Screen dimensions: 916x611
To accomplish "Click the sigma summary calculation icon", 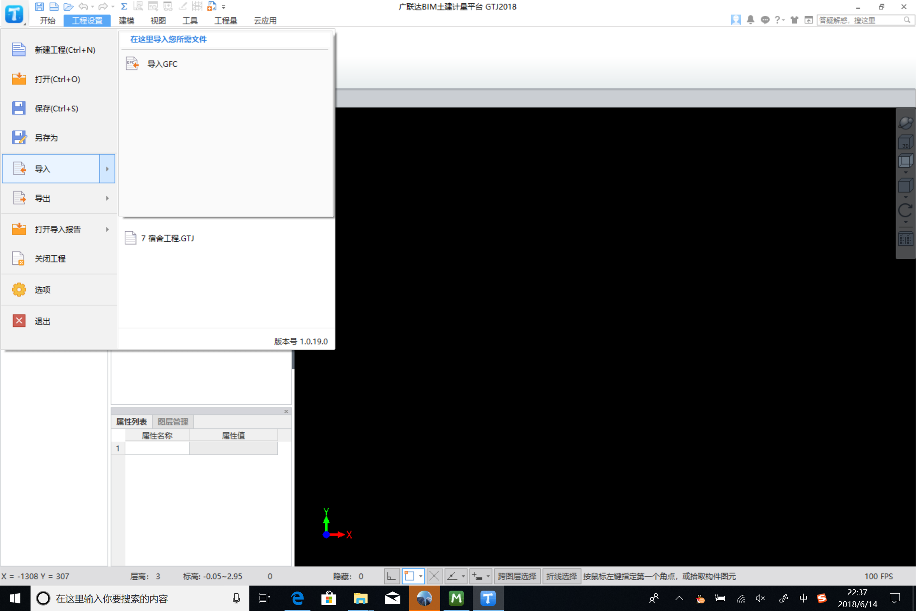I will pos(124,6).
